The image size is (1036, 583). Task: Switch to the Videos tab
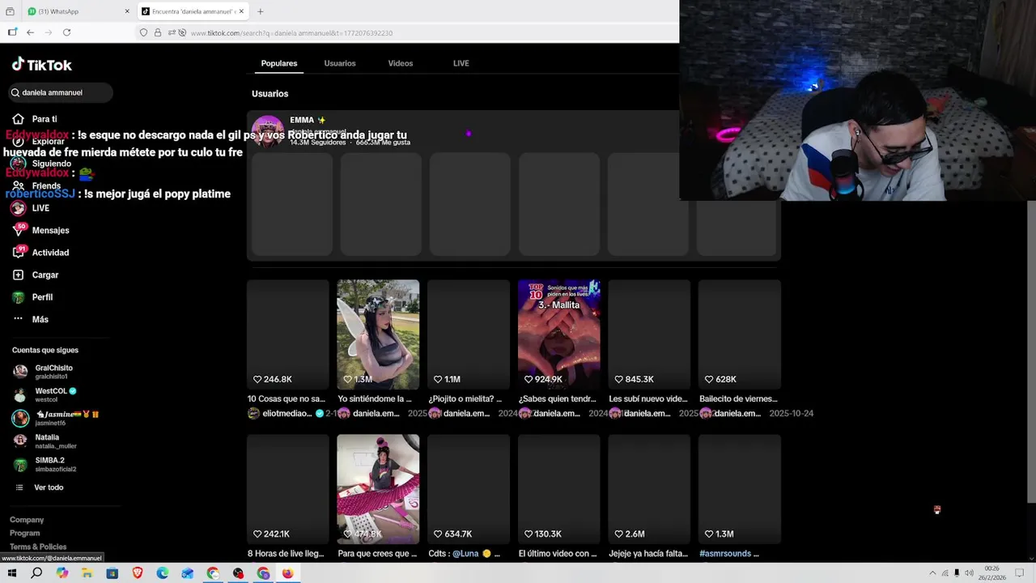click(x=401, y=63)
